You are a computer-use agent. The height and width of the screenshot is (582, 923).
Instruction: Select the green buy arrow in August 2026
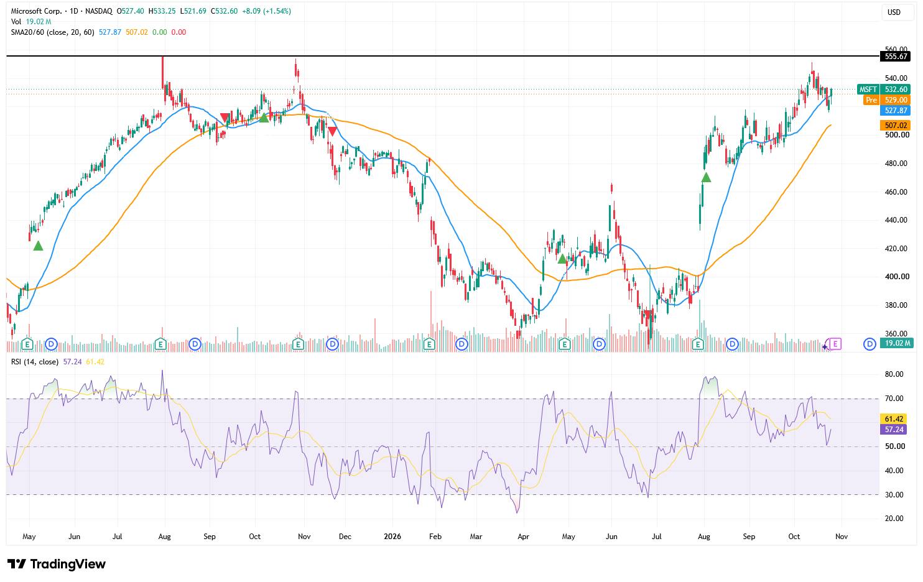pos(706,178)
